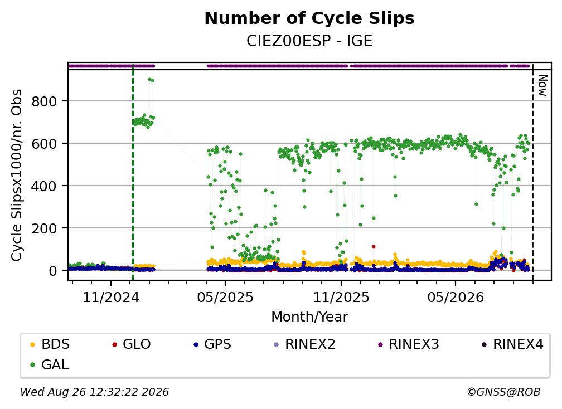Click the light purple RINEX2 legend marker
This screenshot has width=562, height=409.
(x=276, y=345)
